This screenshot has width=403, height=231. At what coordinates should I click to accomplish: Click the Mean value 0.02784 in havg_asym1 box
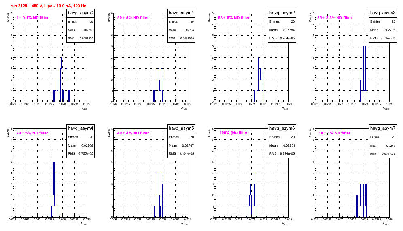189,30
